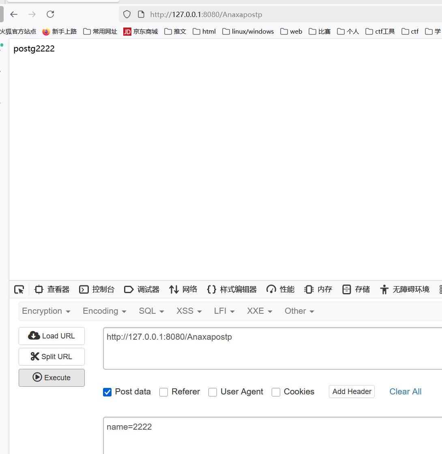The height and width of the screenshot is (454, 442).
Task: Activate the element picker icon in devtools
Action: (19, 289)
